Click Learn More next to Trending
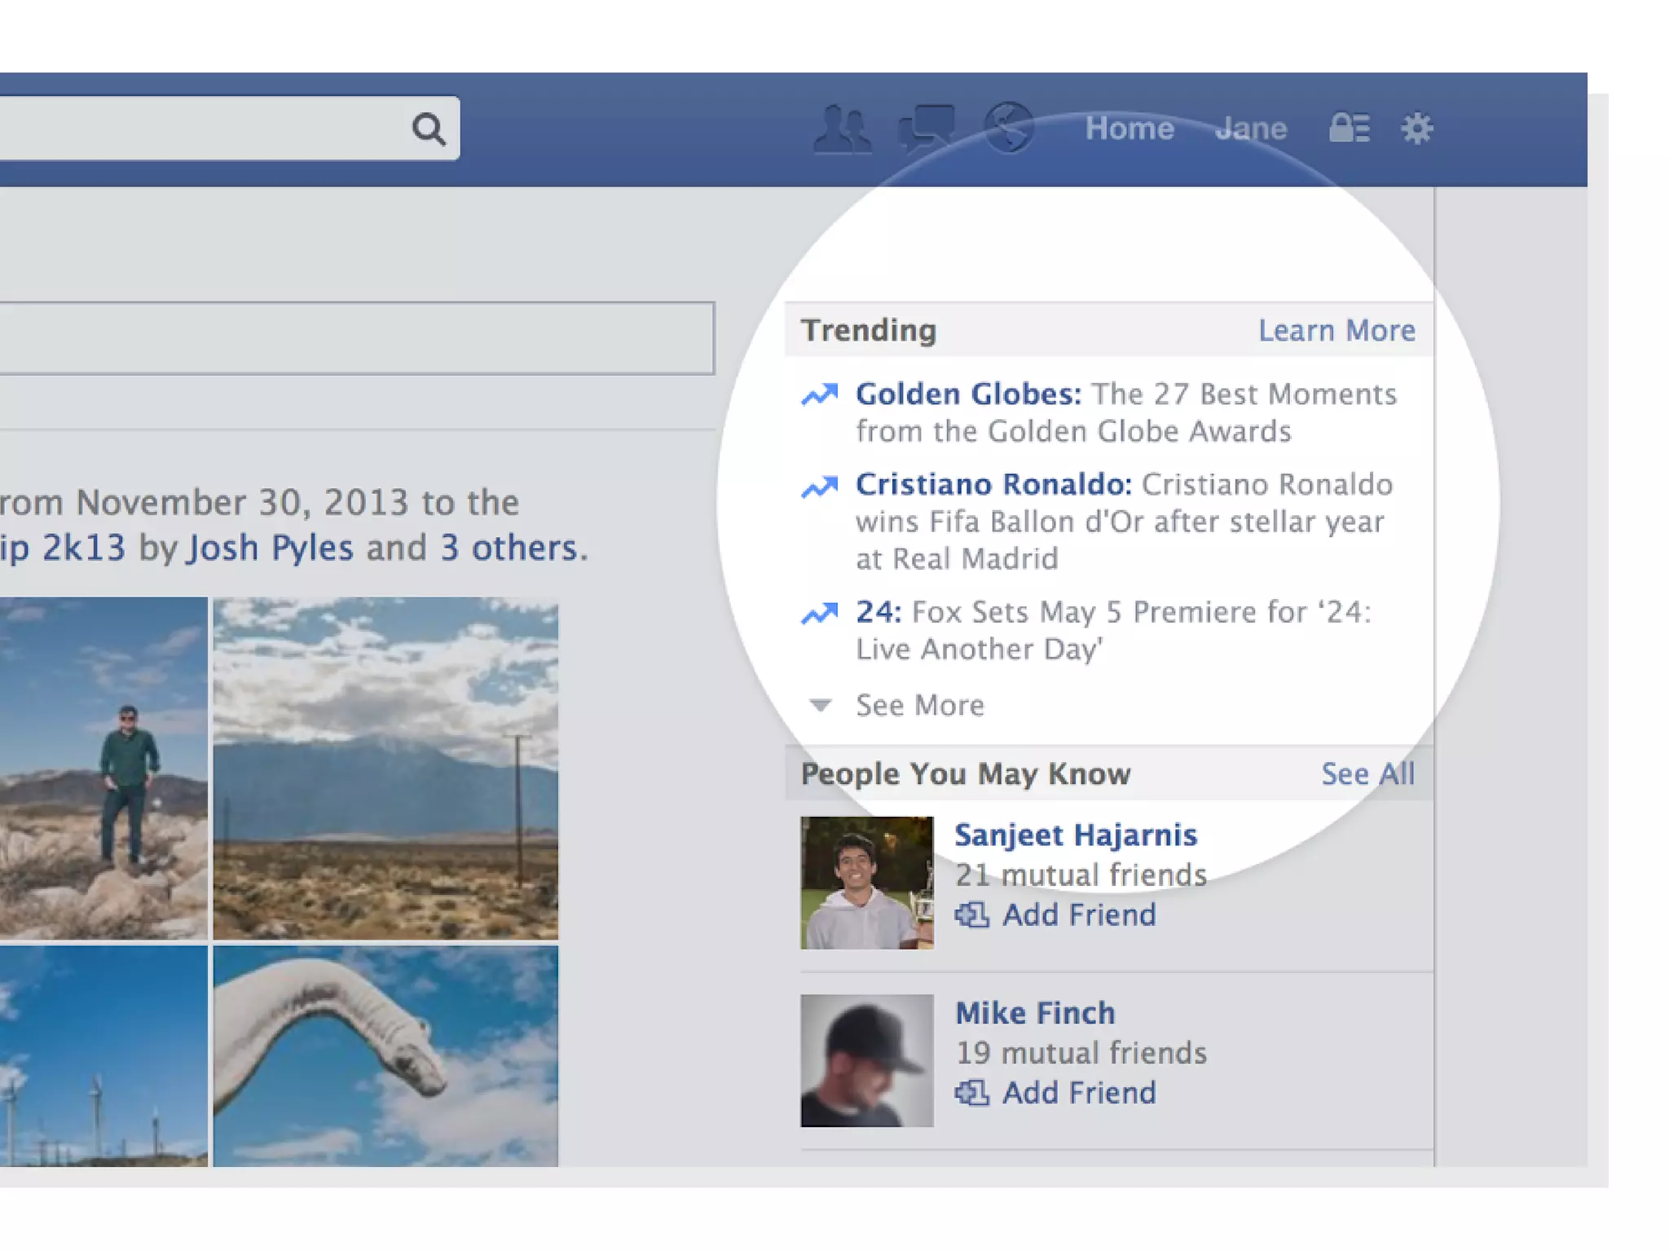The width and height of the screenshot is (1669, 1251). (x=1336, y=330)
